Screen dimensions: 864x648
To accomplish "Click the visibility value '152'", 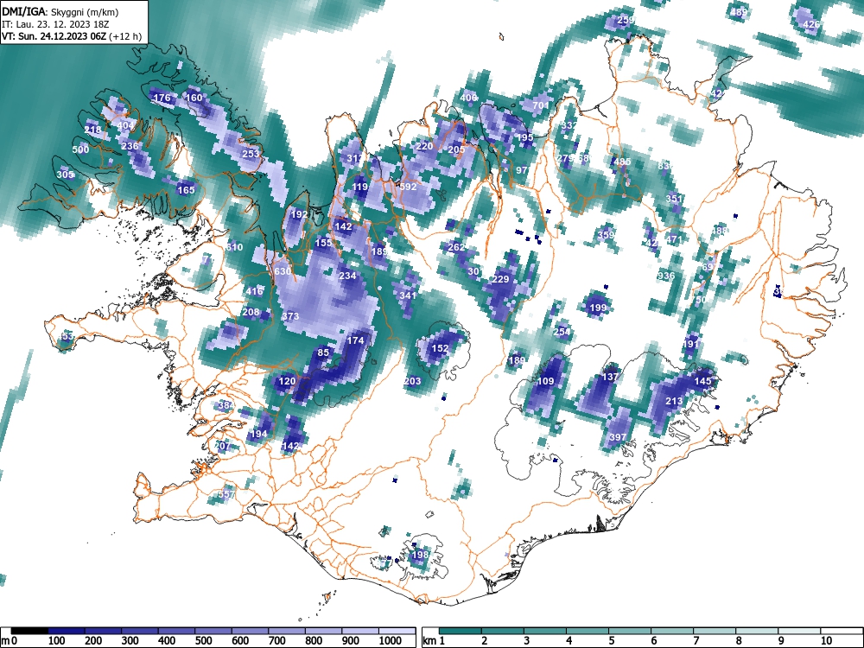I will [440, 348].
